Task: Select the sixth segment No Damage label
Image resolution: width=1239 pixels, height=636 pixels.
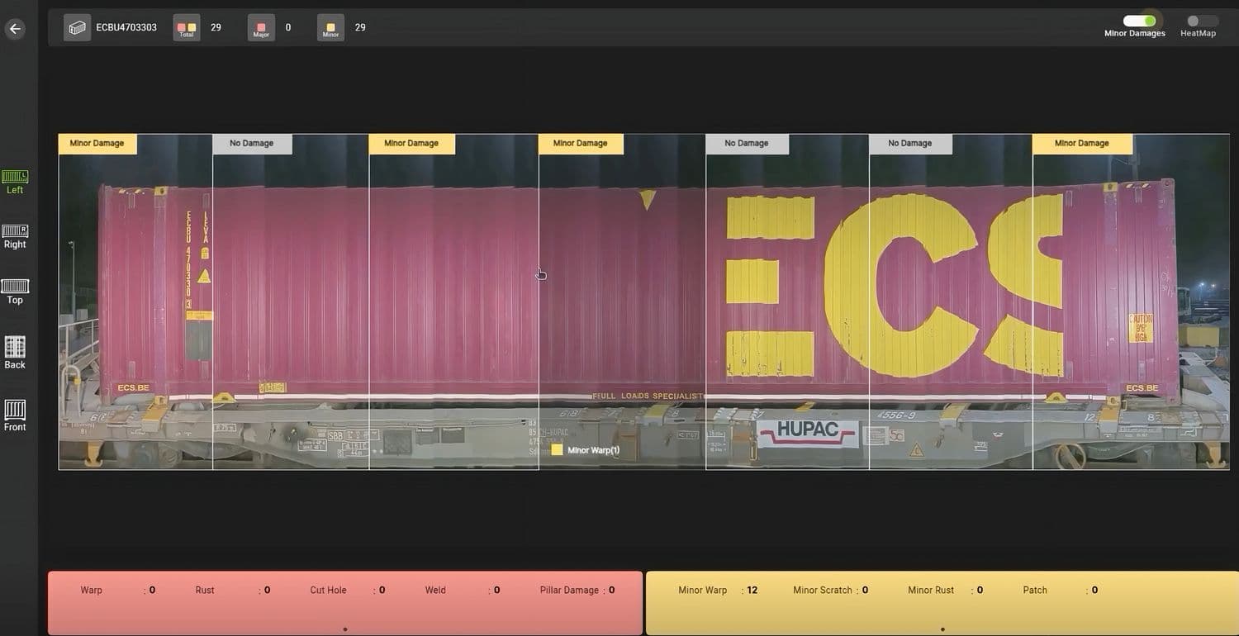Action: pos(910,144)
